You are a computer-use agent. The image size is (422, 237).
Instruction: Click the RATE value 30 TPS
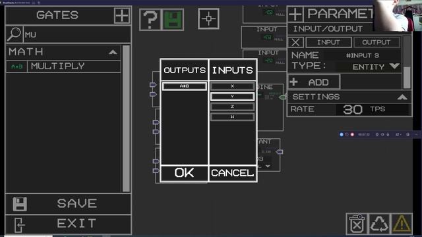click(x=372, y=109)
